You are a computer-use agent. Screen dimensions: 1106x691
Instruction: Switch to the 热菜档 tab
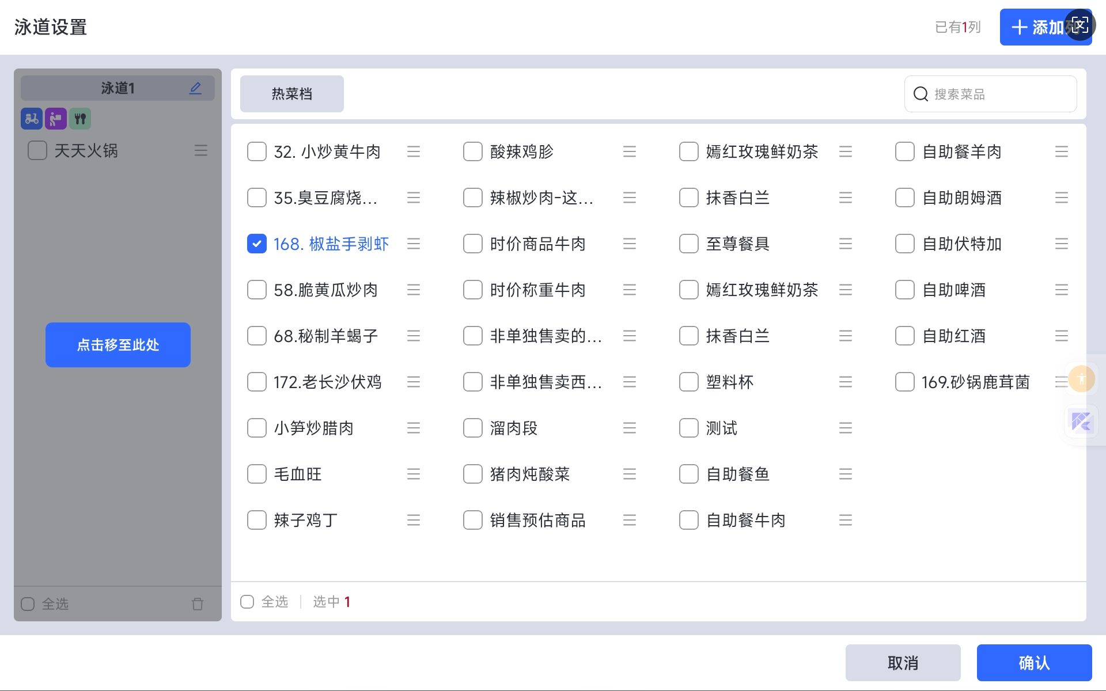[292, 94]
